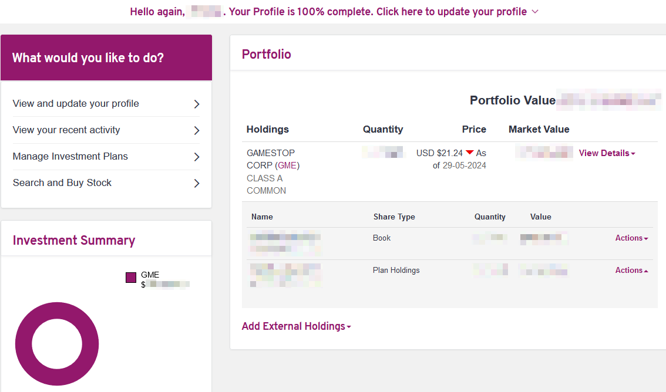This screenshot has width=666, height=392.
Task: Click the 29-05-2024 date text
Action: (464, 165)
